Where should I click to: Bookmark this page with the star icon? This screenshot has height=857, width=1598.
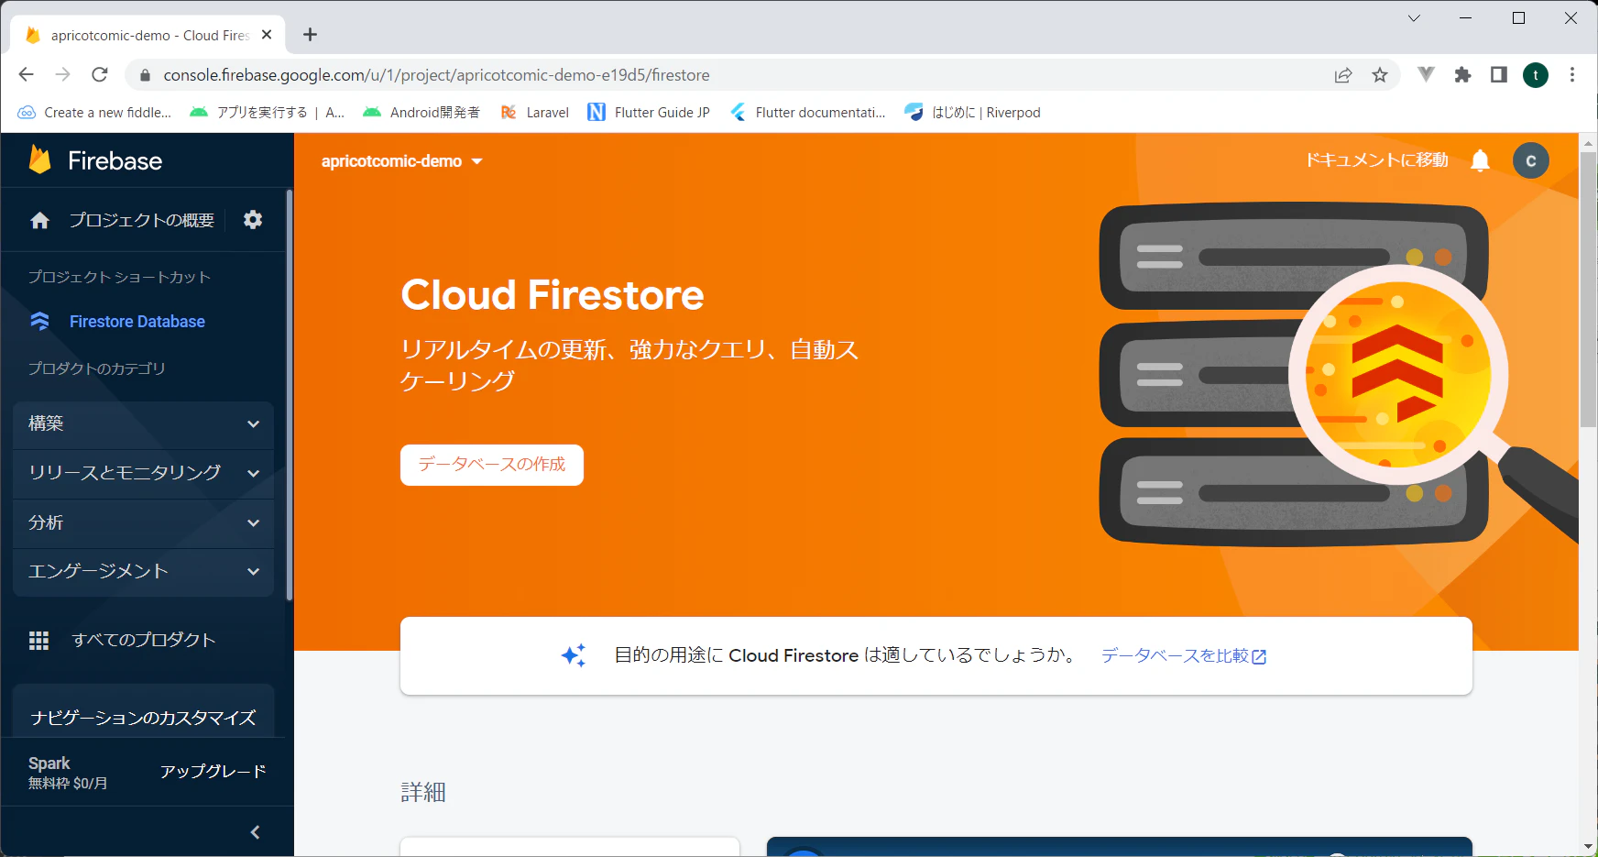(1380, 75)
